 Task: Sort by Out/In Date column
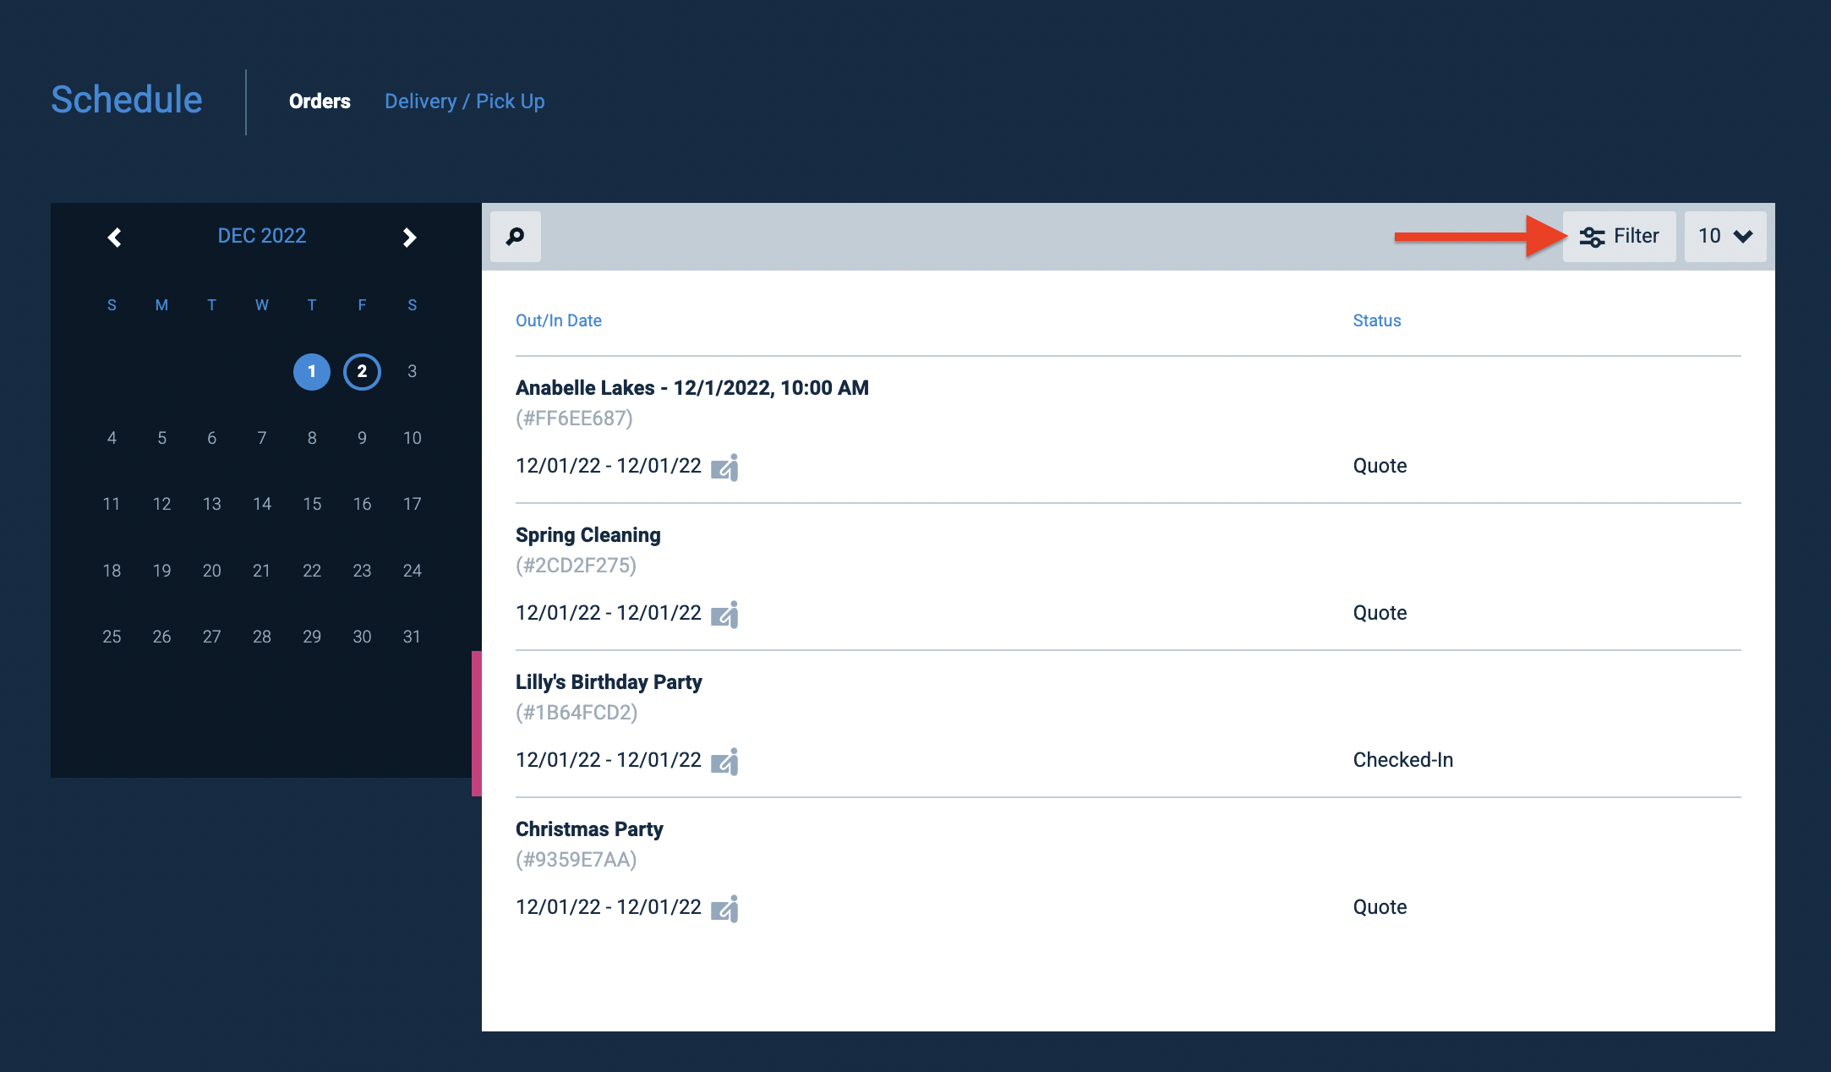[559, 320]
